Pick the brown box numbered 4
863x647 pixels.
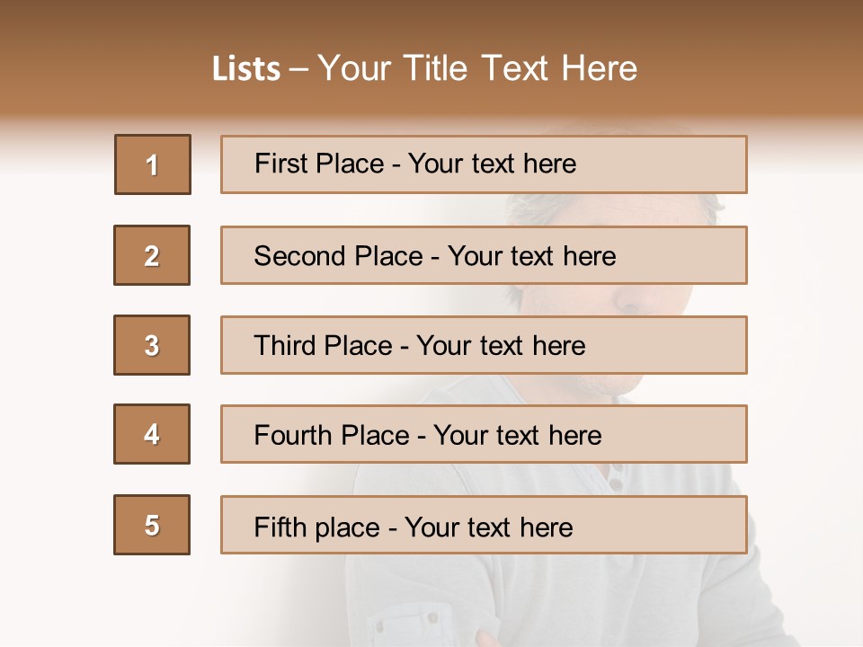tap(152, 434)
